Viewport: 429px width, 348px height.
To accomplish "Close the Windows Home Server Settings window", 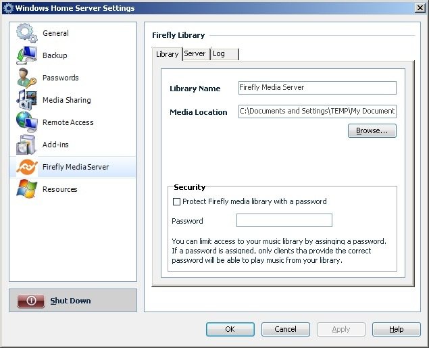I will pyautogui.click(x=420, y=7).
